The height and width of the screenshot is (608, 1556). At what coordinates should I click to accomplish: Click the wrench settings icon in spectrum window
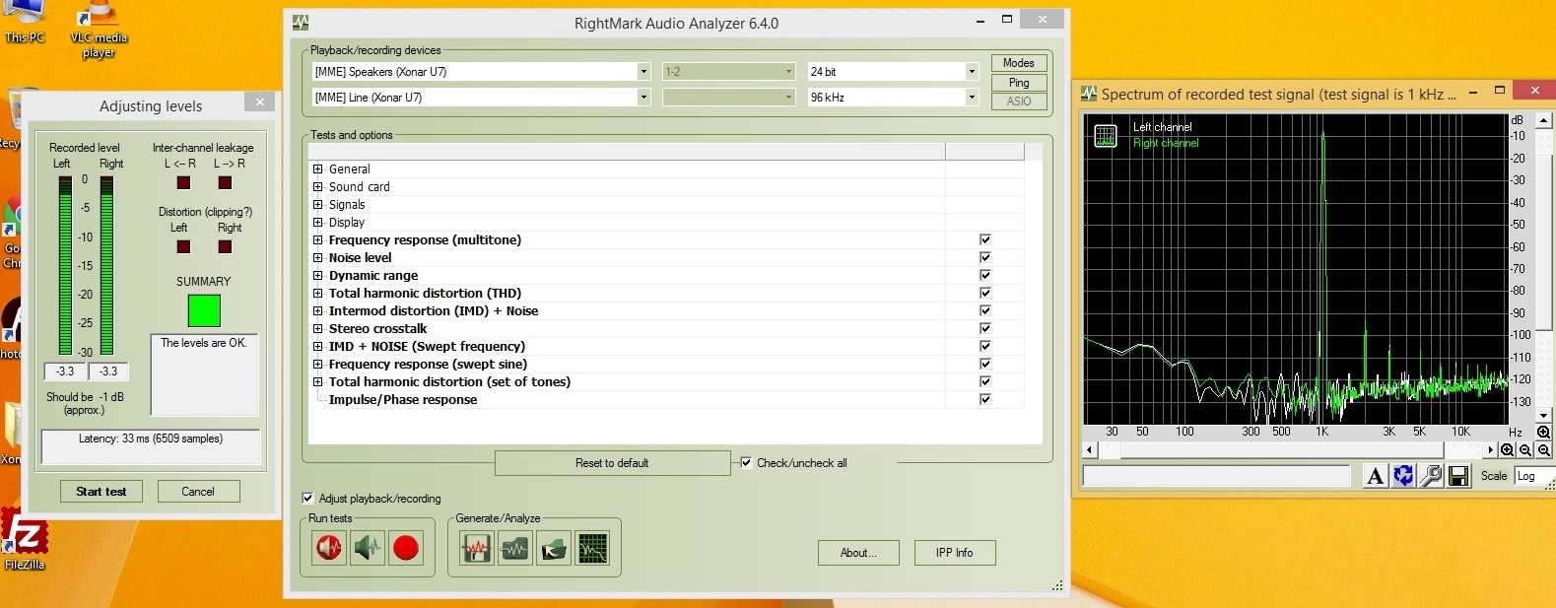click(1431, 476)
